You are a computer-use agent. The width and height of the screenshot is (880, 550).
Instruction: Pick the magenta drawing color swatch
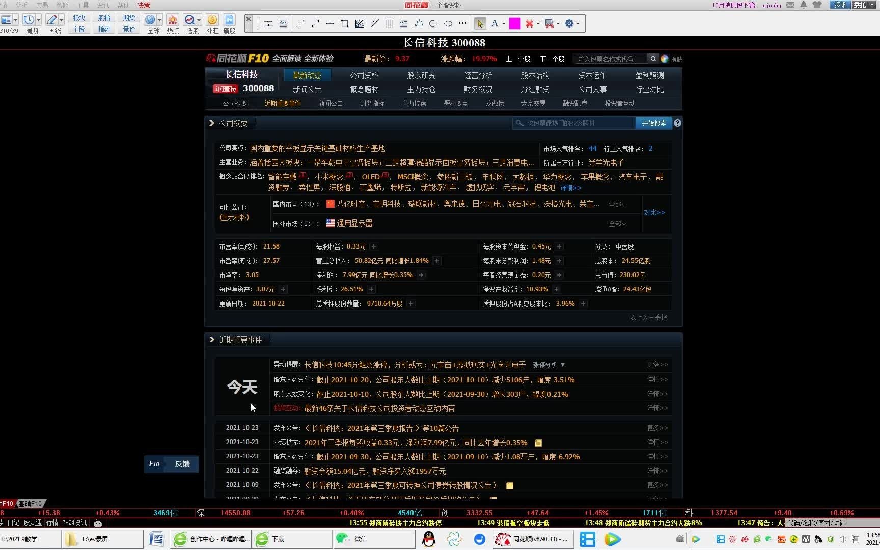tap(515, 23)
